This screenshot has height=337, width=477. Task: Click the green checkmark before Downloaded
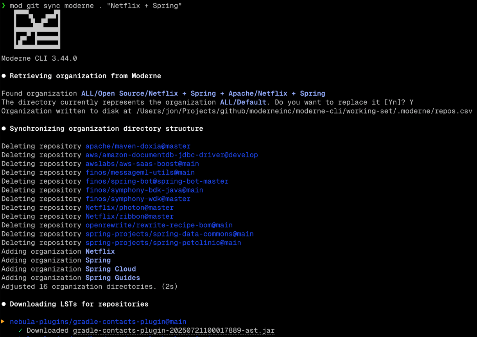click(x=20, y=330)
